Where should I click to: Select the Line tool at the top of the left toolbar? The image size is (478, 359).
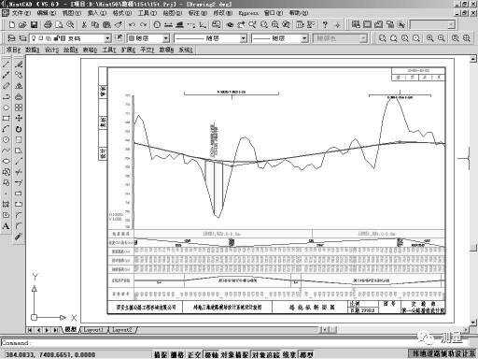pyautogui.click(x=6, y=65)
